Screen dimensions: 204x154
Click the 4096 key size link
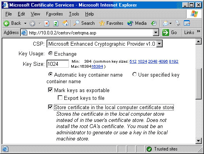[x=163, y=61]
